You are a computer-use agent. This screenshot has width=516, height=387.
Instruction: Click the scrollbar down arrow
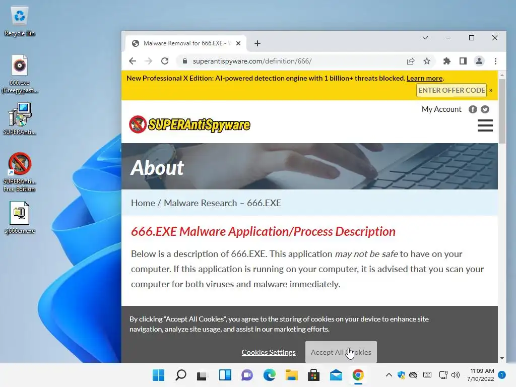(502, 358)
